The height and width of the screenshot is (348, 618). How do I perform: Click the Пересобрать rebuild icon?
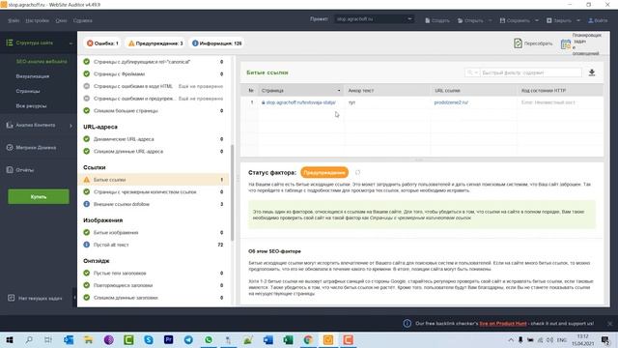click(x=518, y=43)
